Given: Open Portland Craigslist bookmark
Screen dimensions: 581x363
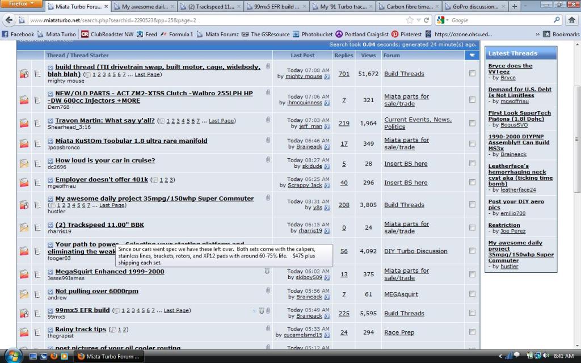Looking at the screenshot, I should coord(363,34).
